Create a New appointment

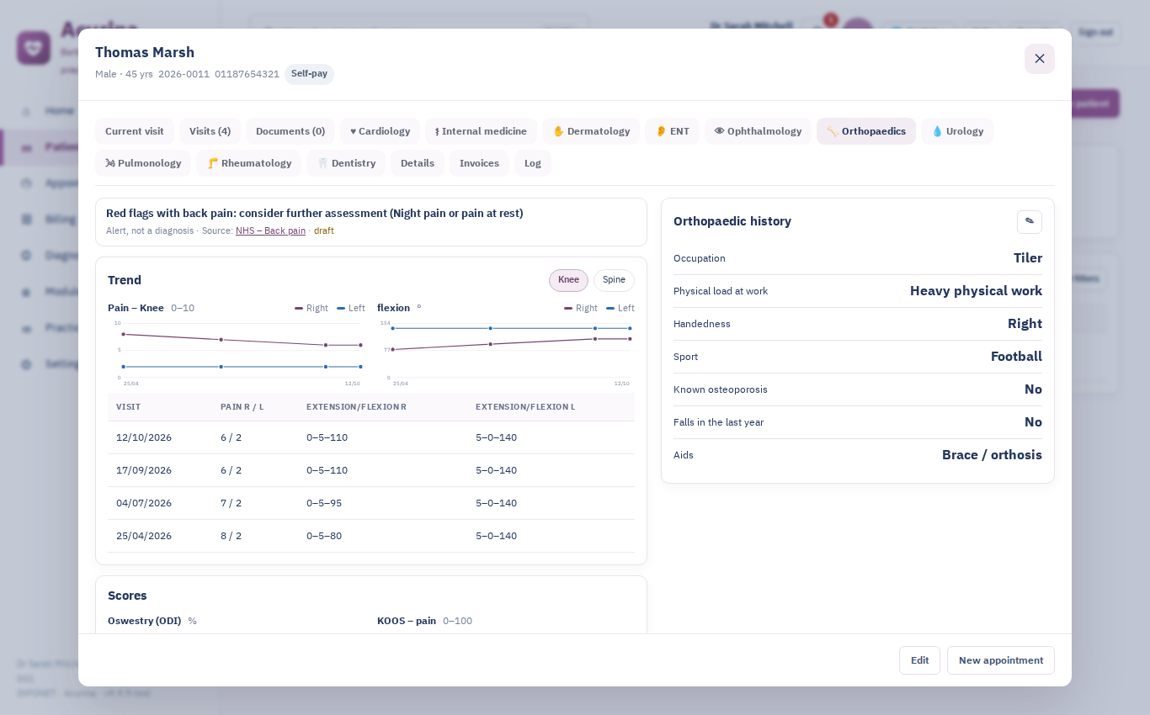pyautogui.click(x=1001, y=660)
